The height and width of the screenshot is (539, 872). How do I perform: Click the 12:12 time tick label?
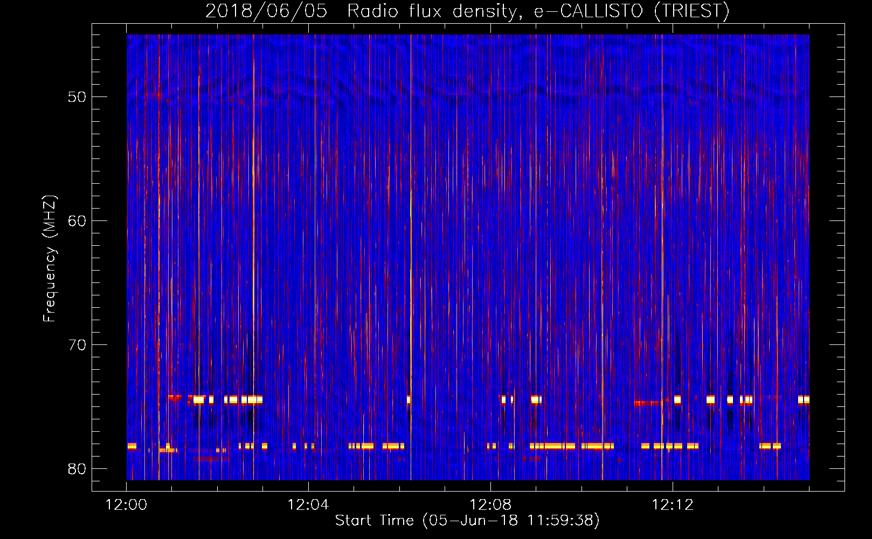[x=673, y=505]
